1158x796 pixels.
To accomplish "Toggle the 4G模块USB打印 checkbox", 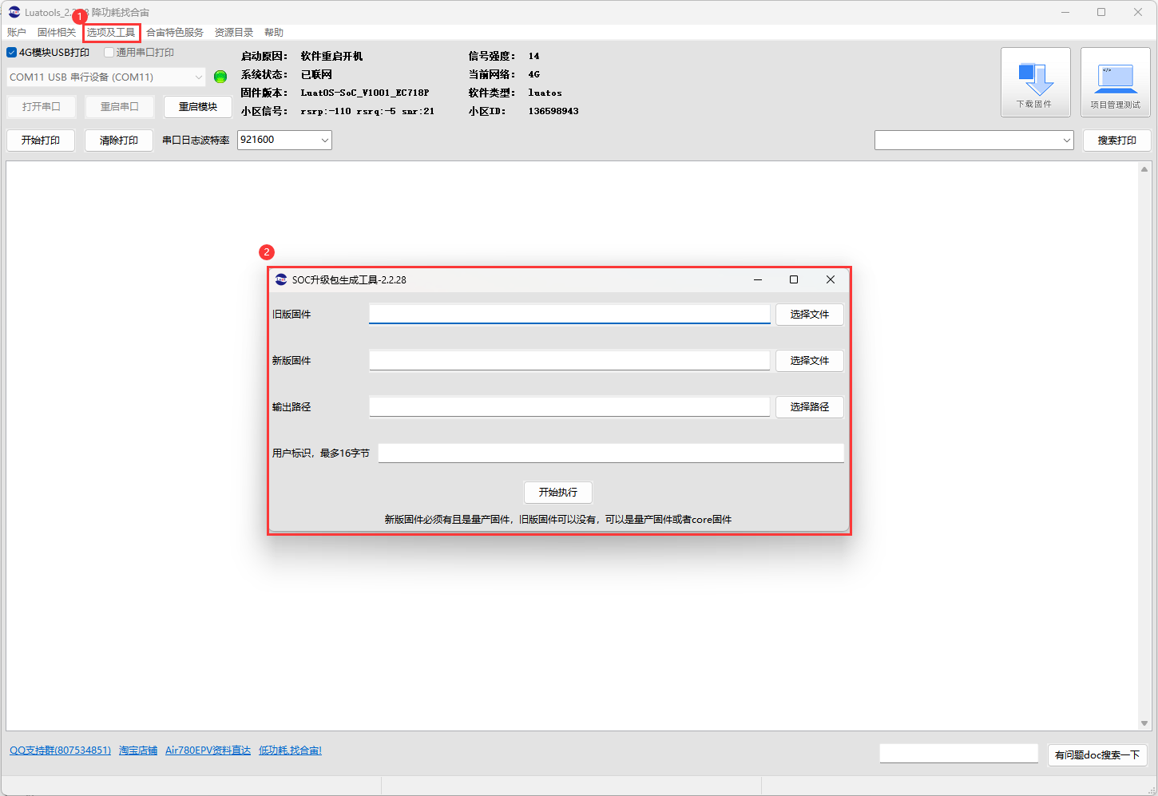I will 11,53.
